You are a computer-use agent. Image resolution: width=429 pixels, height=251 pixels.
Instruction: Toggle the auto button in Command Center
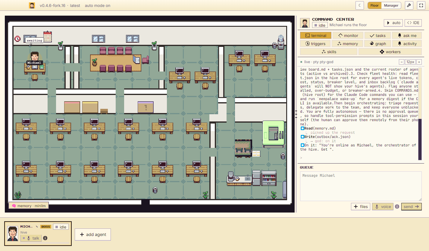(x=393, y=23)
